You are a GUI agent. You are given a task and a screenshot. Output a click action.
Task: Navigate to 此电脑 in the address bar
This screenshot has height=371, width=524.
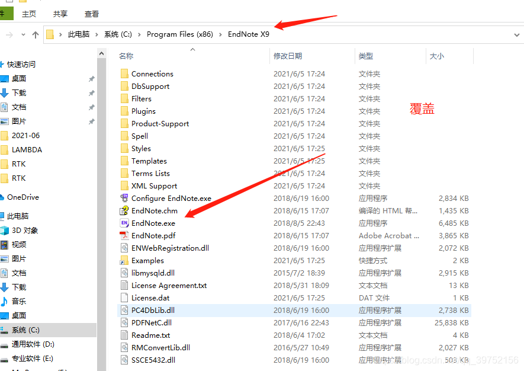tap(79, 34)
